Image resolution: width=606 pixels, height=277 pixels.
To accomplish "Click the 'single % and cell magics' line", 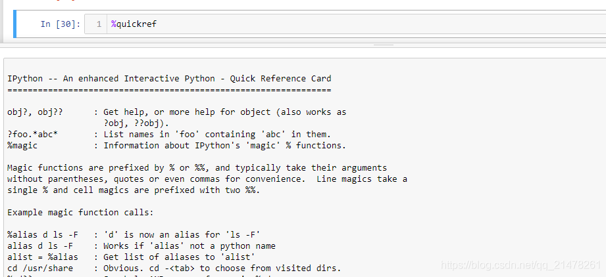I will (x=134, y=190).
